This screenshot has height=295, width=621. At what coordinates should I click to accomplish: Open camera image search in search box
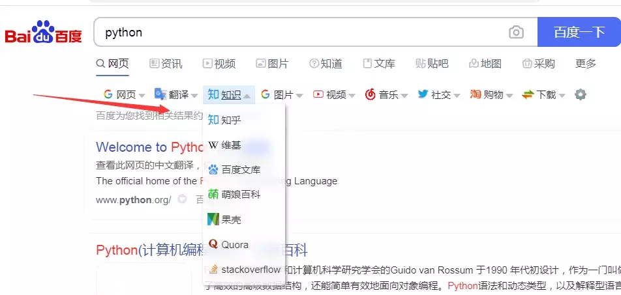516,32
